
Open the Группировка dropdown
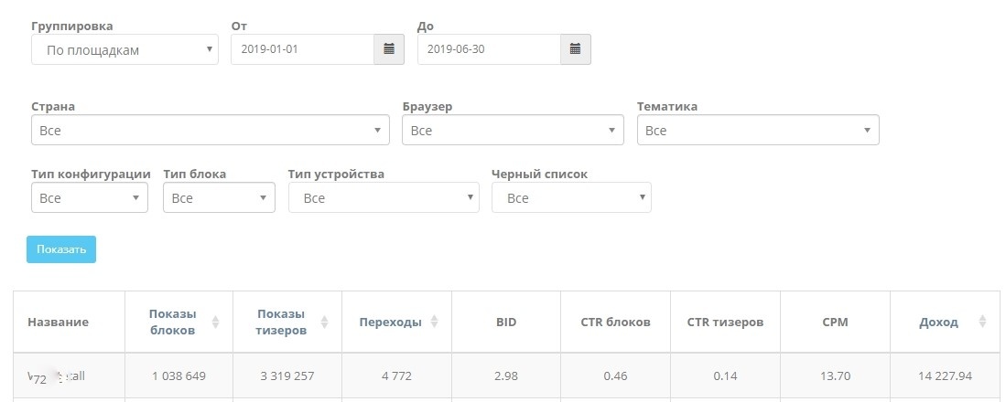coord(124,50)
